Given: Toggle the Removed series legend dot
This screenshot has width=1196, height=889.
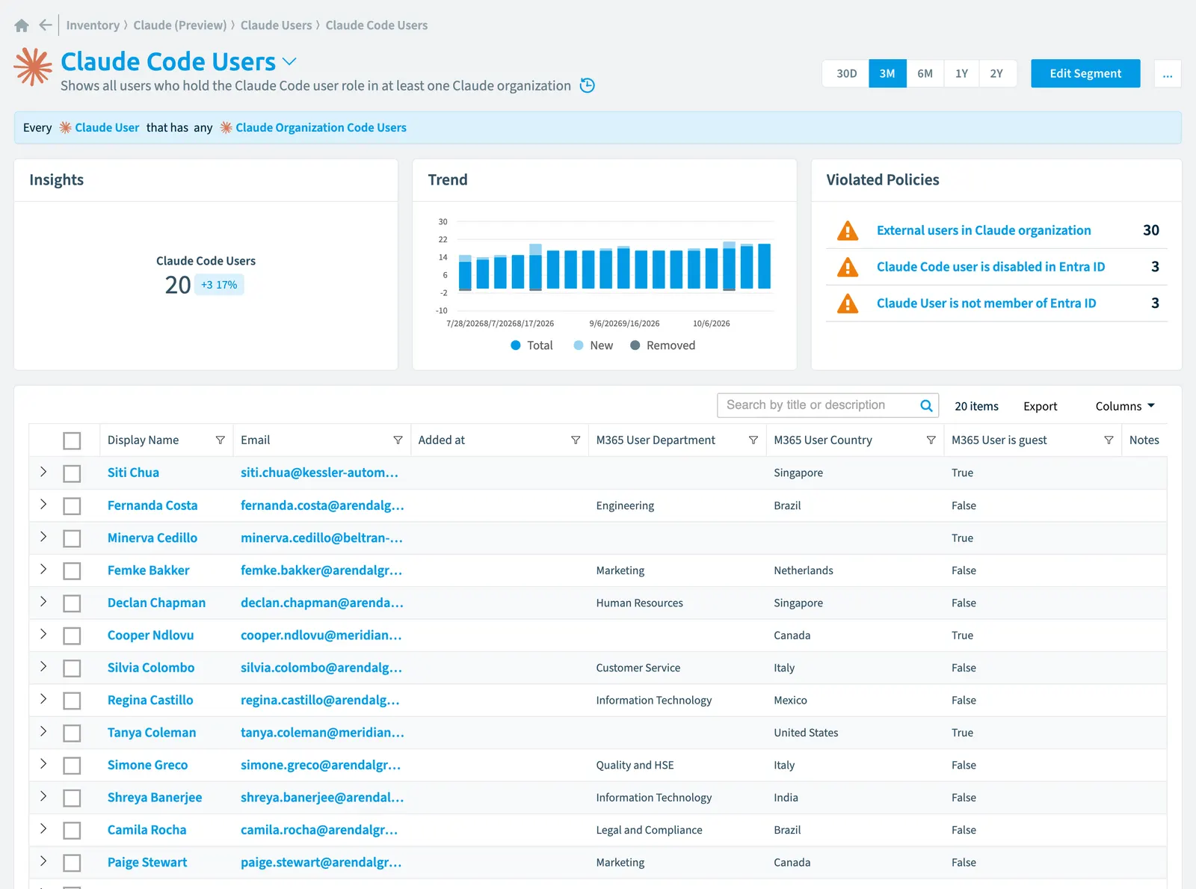Looking at the screenshot, I should pyautogui.click(x=635, y=345).
